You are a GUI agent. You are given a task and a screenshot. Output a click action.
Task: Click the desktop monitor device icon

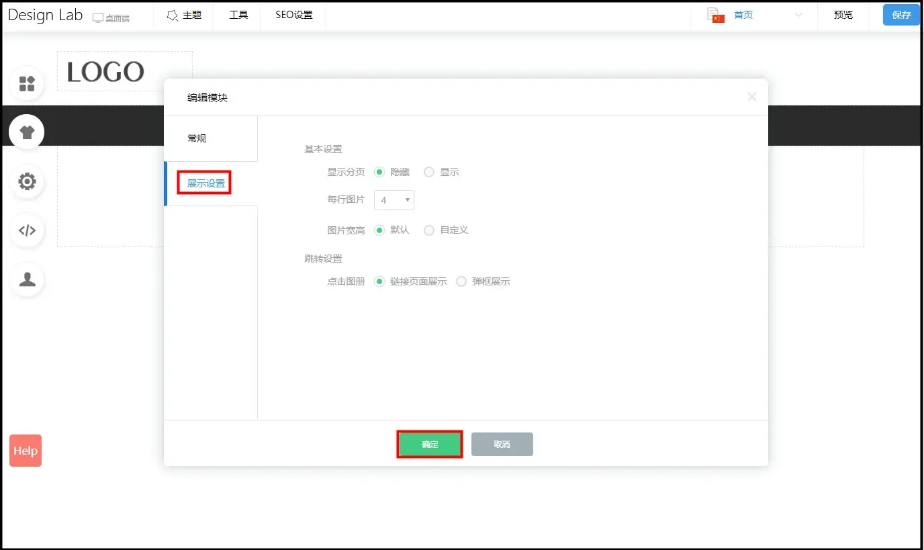click(98, 18)
